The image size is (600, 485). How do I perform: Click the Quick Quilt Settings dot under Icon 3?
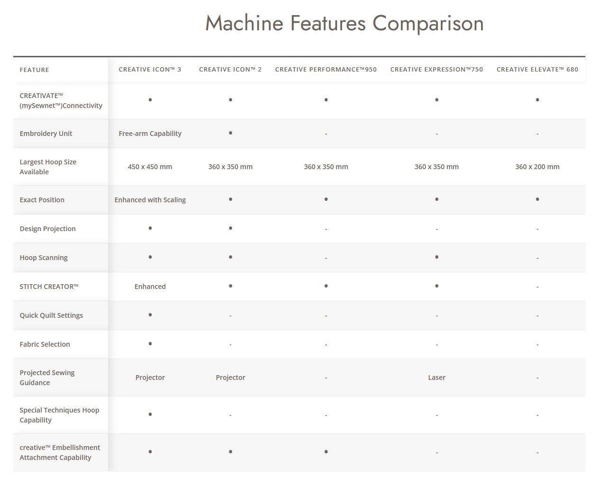pyautogui.click(x=150, y=315)
